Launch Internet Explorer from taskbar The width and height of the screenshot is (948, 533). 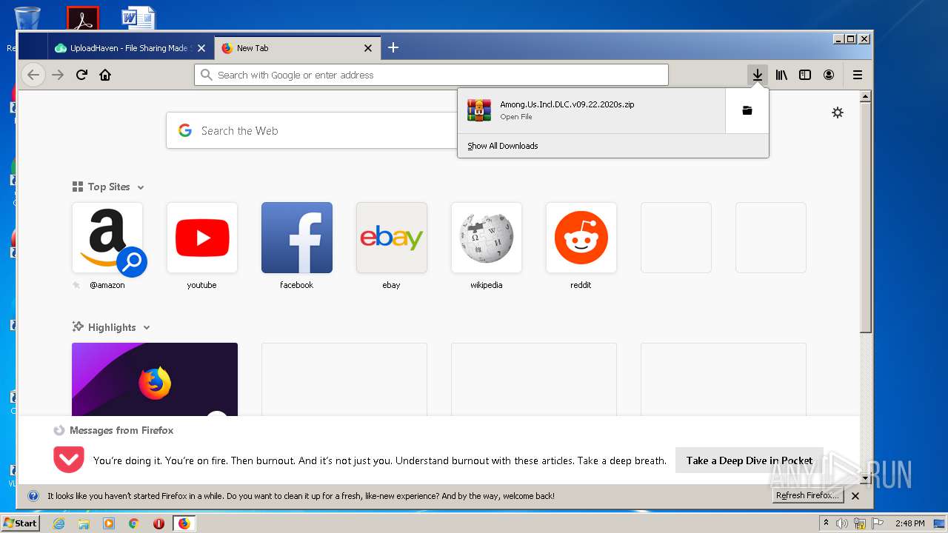click(59, 523)
